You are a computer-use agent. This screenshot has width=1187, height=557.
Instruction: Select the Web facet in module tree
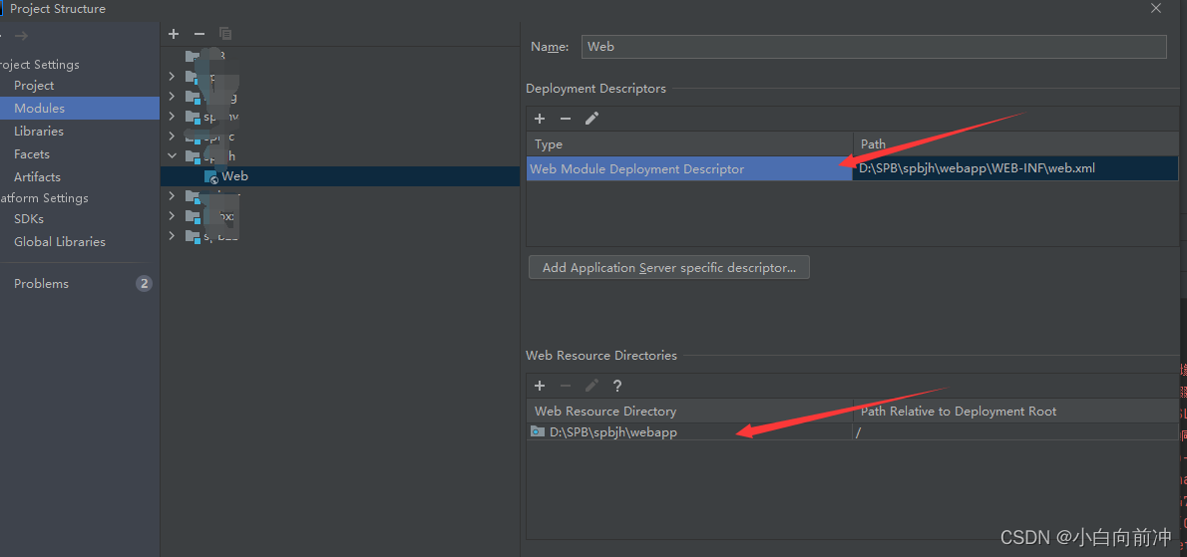(x=234, y=176)
